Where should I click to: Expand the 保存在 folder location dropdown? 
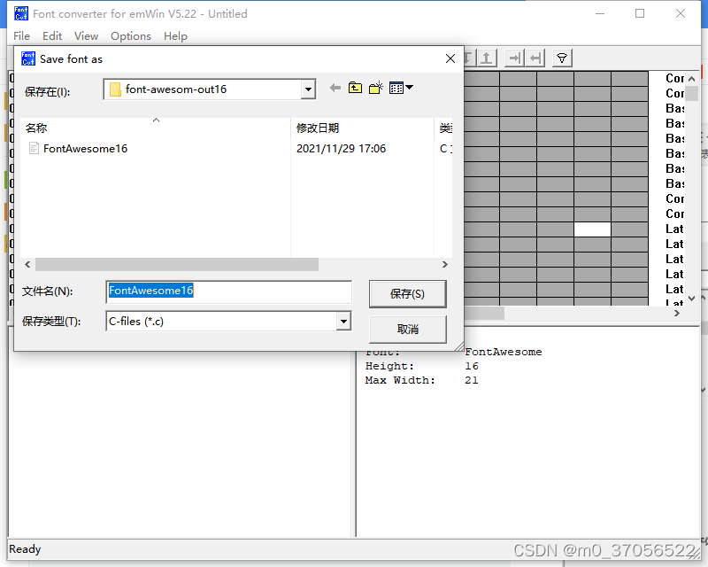(x=308, y=89)
